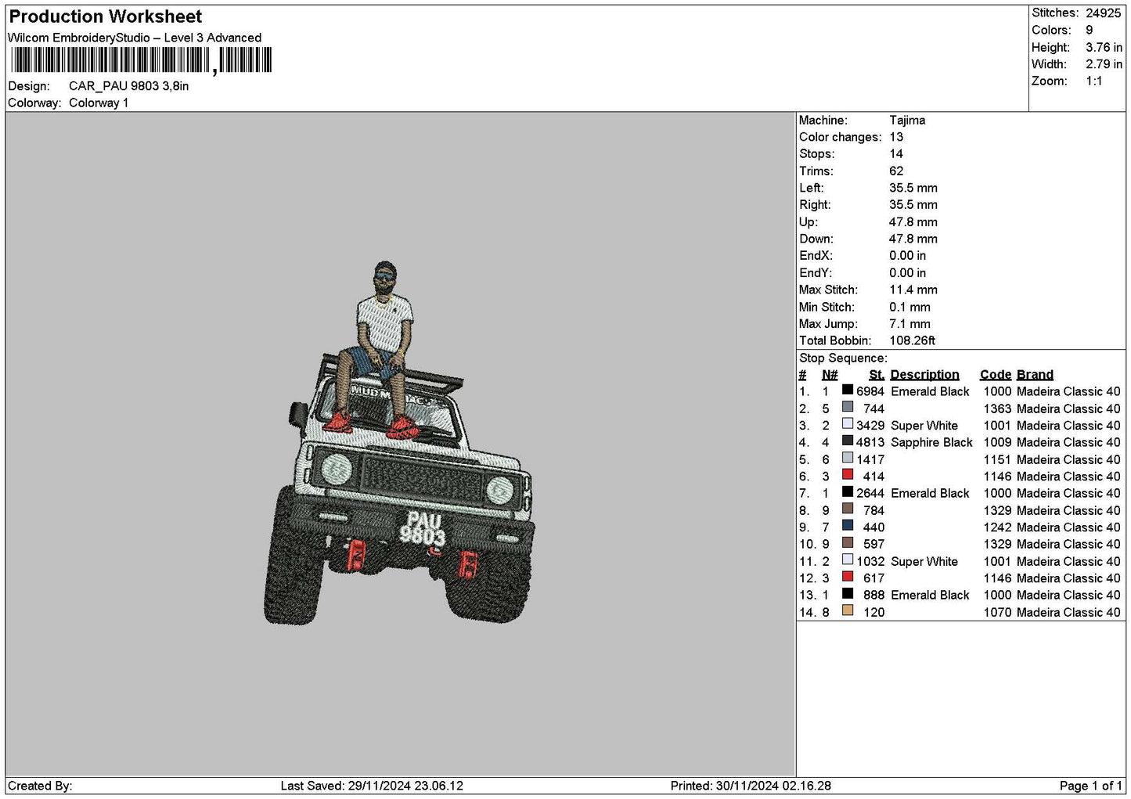Click the 'Created By:' footer label
The width and height of the screenshot is (1131, 799).
pos(40,786)
